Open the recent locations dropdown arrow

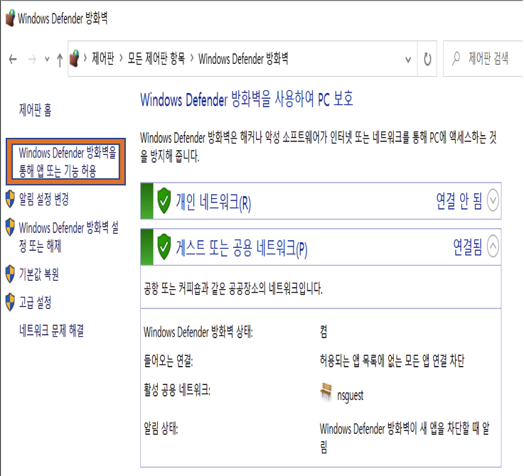pos(47,60)
